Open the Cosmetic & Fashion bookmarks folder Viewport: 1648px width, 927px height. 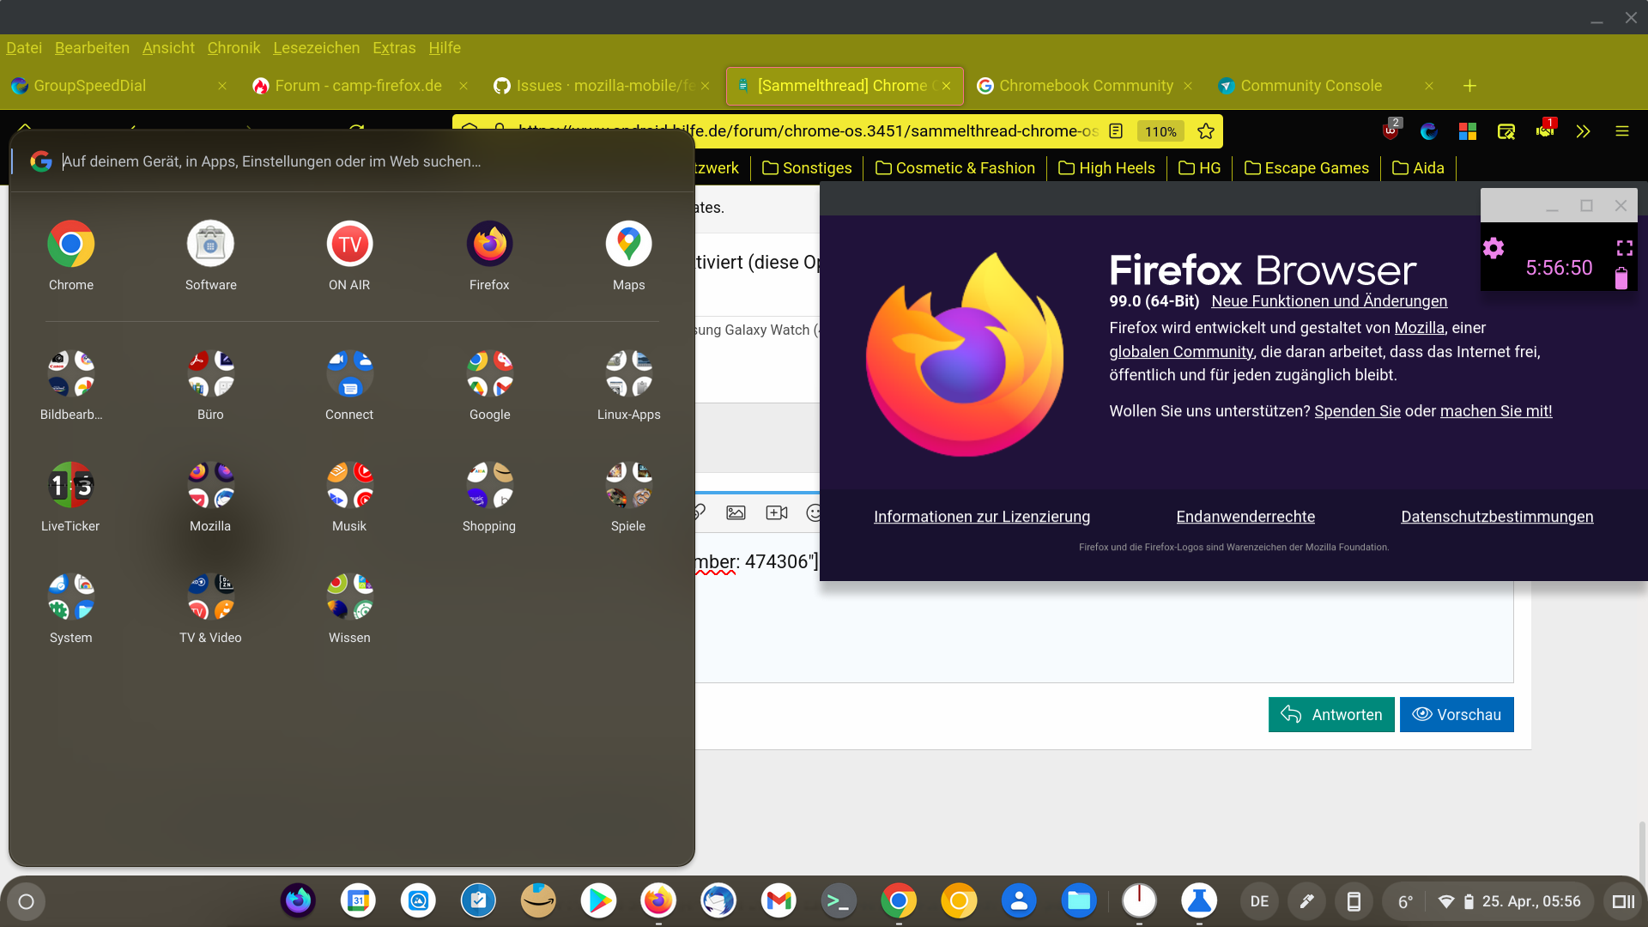coord(955,168)
